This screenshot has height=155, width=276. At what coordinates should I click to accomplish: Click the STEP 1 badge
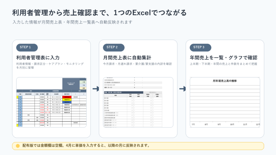[27, 47]
